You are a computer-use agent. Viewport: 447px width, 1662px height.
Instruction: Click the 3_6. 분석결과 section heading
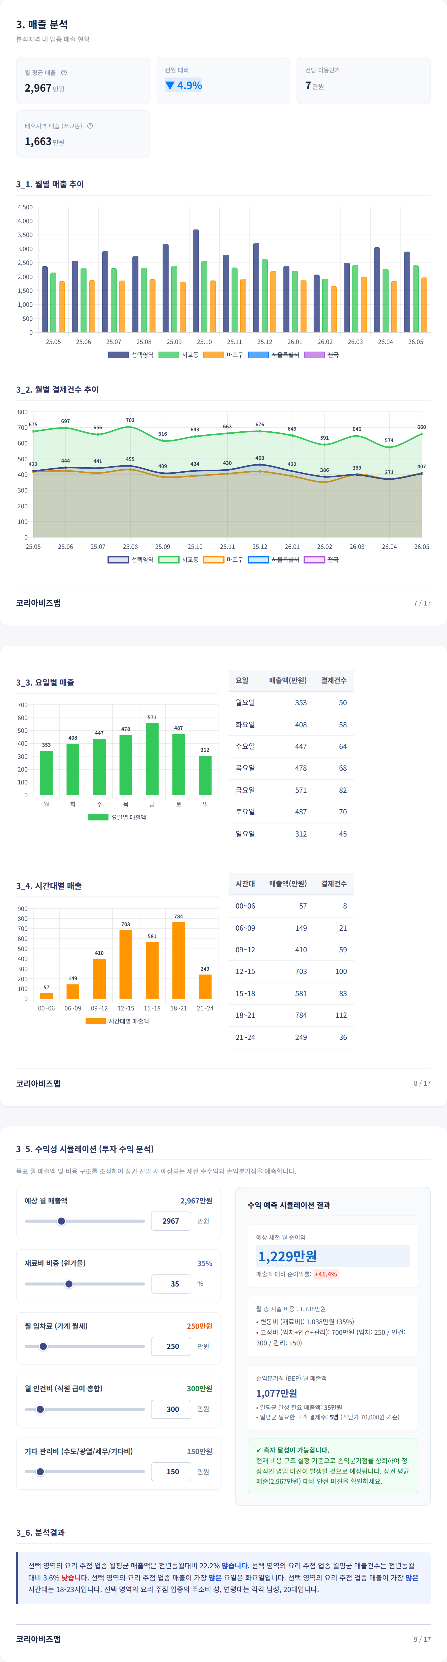pyautogui.click(x=40, y=1532)
